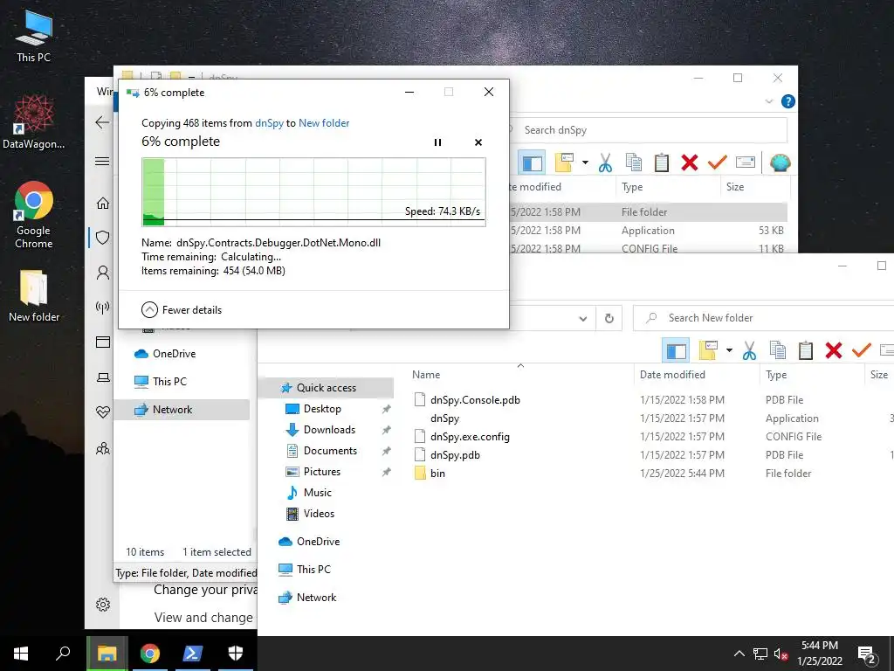Screen dimensions: 894x671
Task: Click orange checkmark in New folder toolbar
Action: pyautogui.click(x=862, y=349)
